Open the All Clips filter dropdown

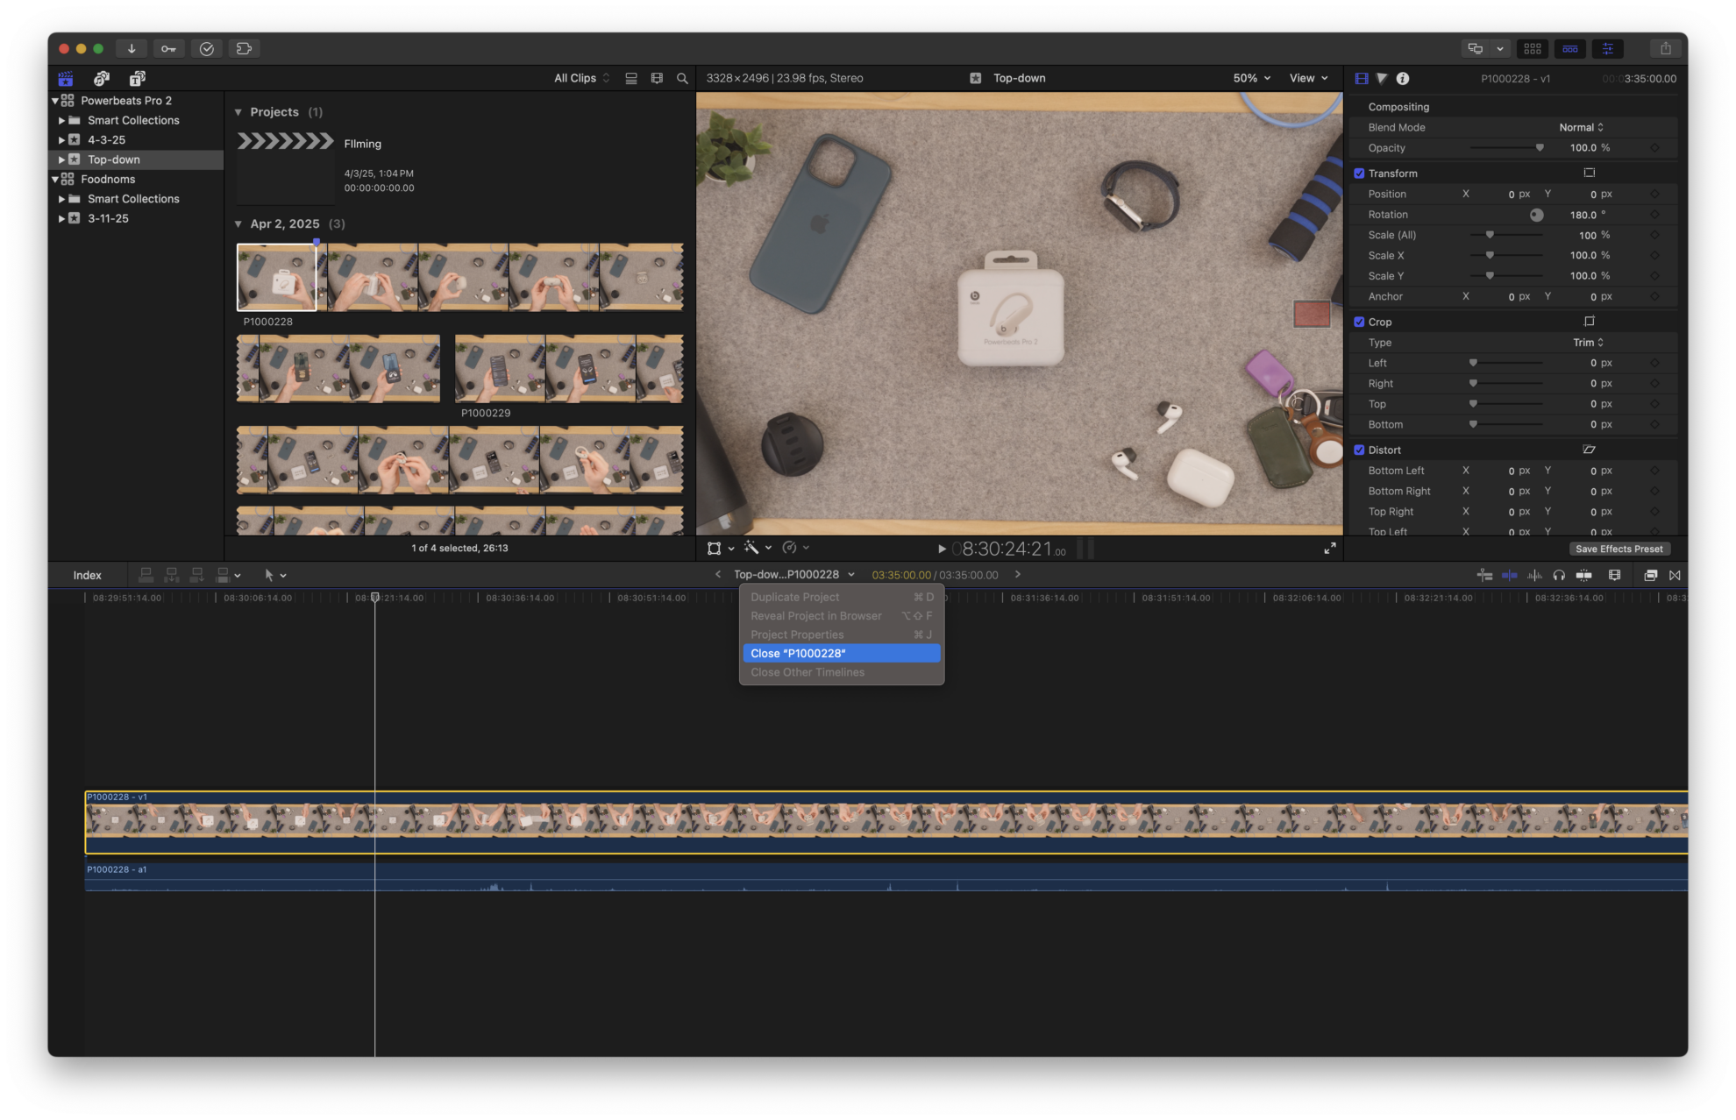click(x=579, y=78)
